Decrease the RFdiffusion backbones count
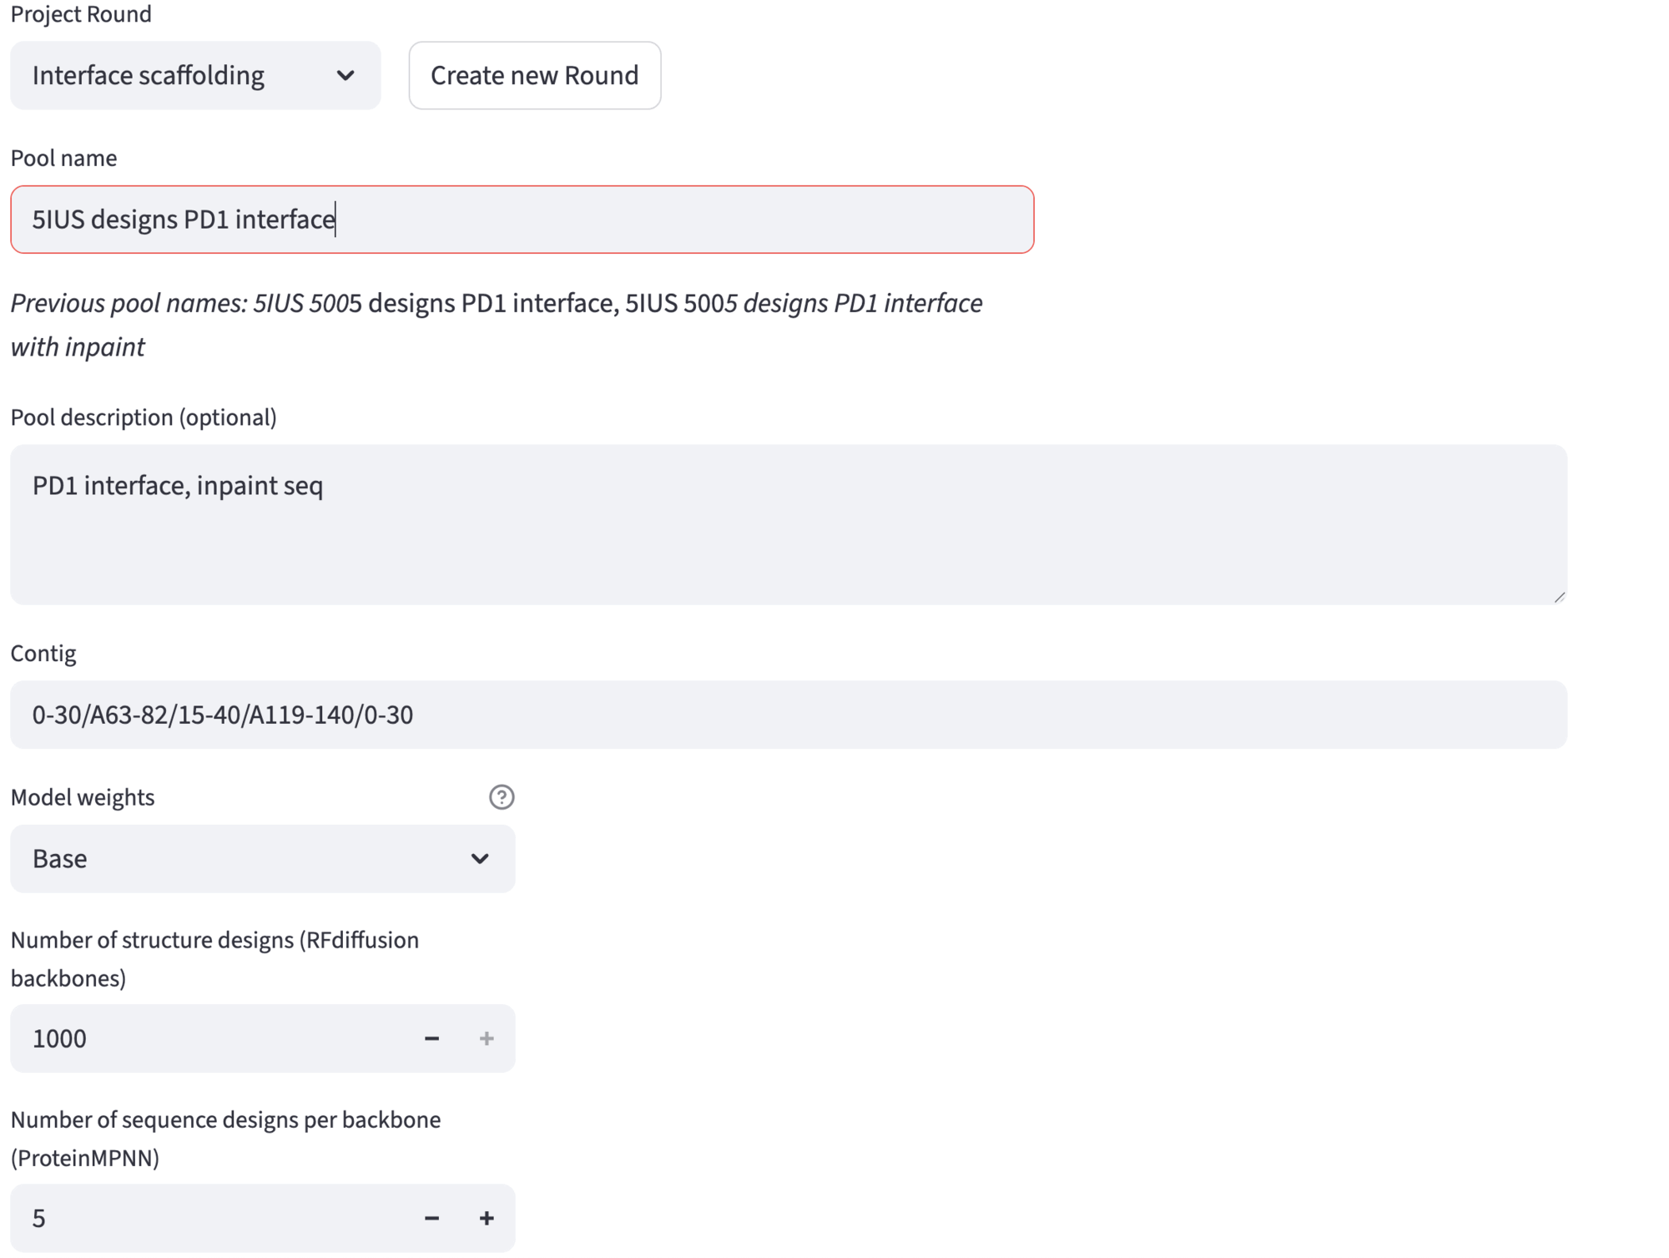 (431, 1038)
